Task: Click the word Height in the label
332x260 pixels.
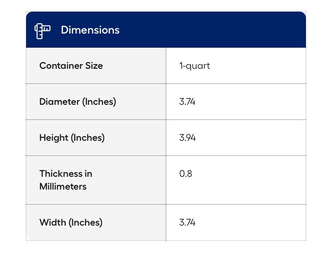Action: [x=54, y=138]
